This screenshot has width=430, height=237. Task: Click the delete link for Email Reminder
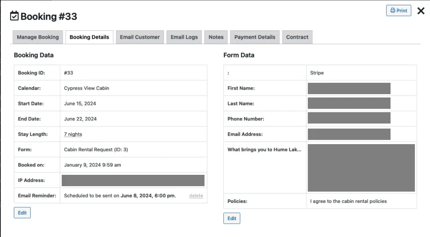[196, 196]
